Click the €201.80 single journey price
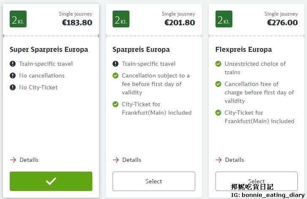The image size is (307, 199). 180,23
